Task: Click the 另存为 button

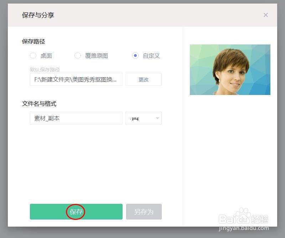Action: 144,212
